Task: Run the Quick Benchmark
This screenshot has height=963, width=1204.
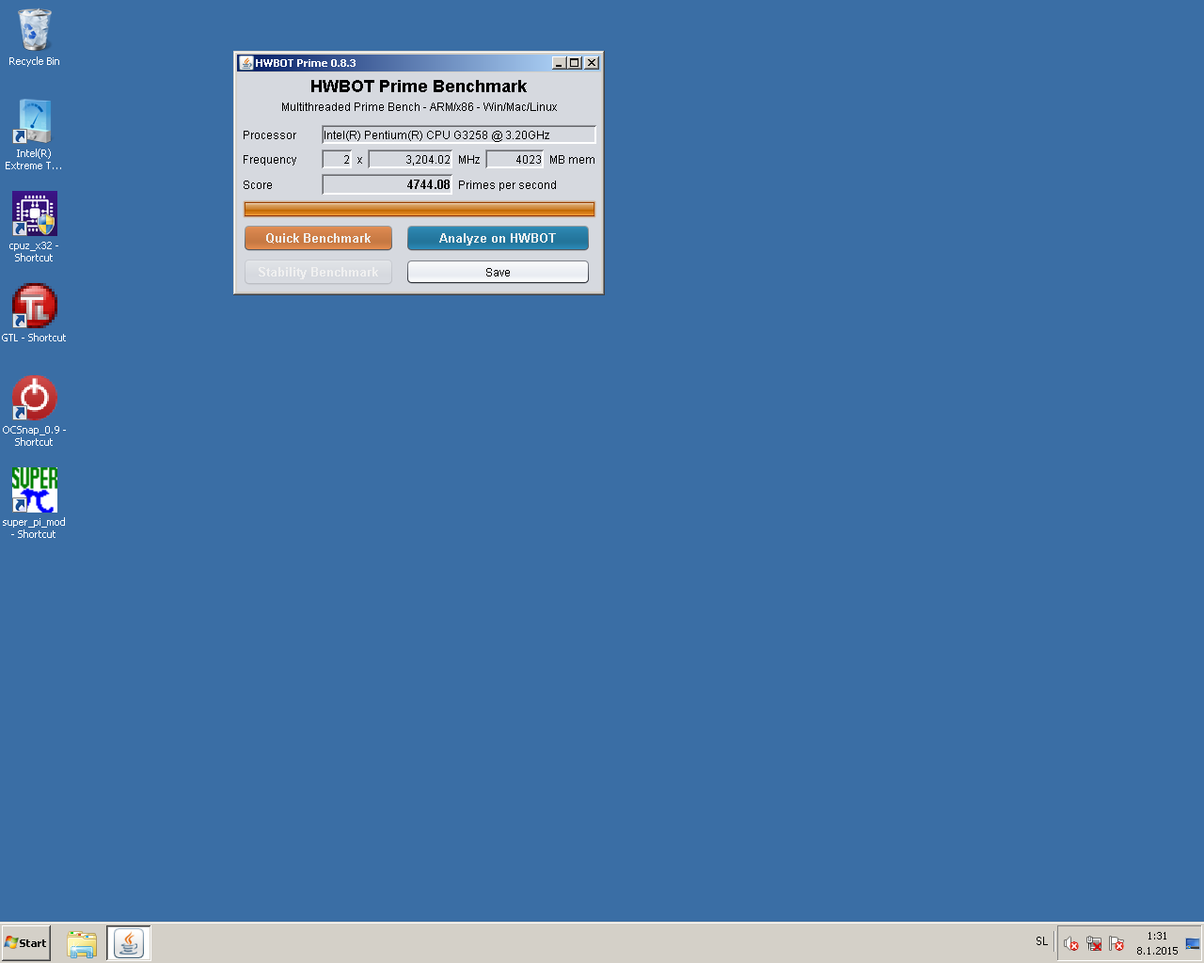Action: pyautogui.click(x=318, y=238)
